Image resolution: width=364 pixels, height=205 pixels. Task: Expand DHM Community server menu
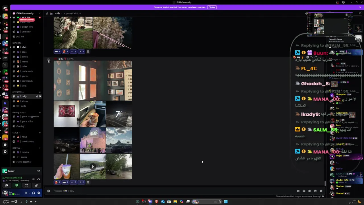[40, 13]
